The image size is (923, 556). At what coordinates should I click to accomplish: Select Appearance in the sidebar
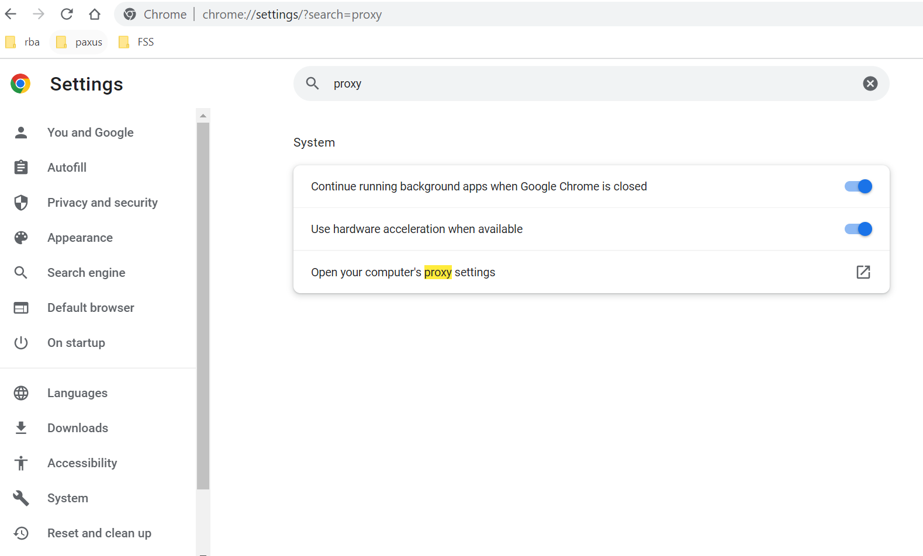click(x=80, y=238)
